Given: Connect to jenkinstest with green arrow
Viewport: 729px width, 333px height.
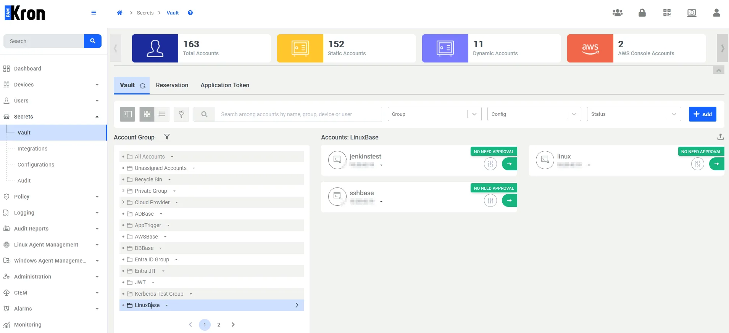Looking at the screenshot, I should click(x=510, y=164).
